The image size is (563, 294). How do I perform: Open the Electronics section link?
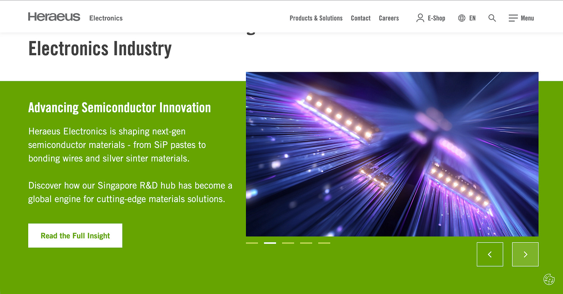pos(106,18)
